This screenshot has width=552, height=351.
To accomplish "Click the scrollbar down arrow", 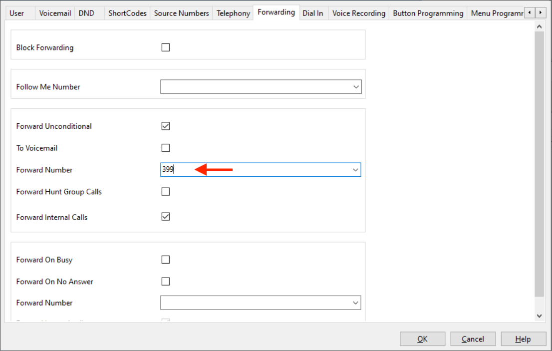I will coord(539,316).
